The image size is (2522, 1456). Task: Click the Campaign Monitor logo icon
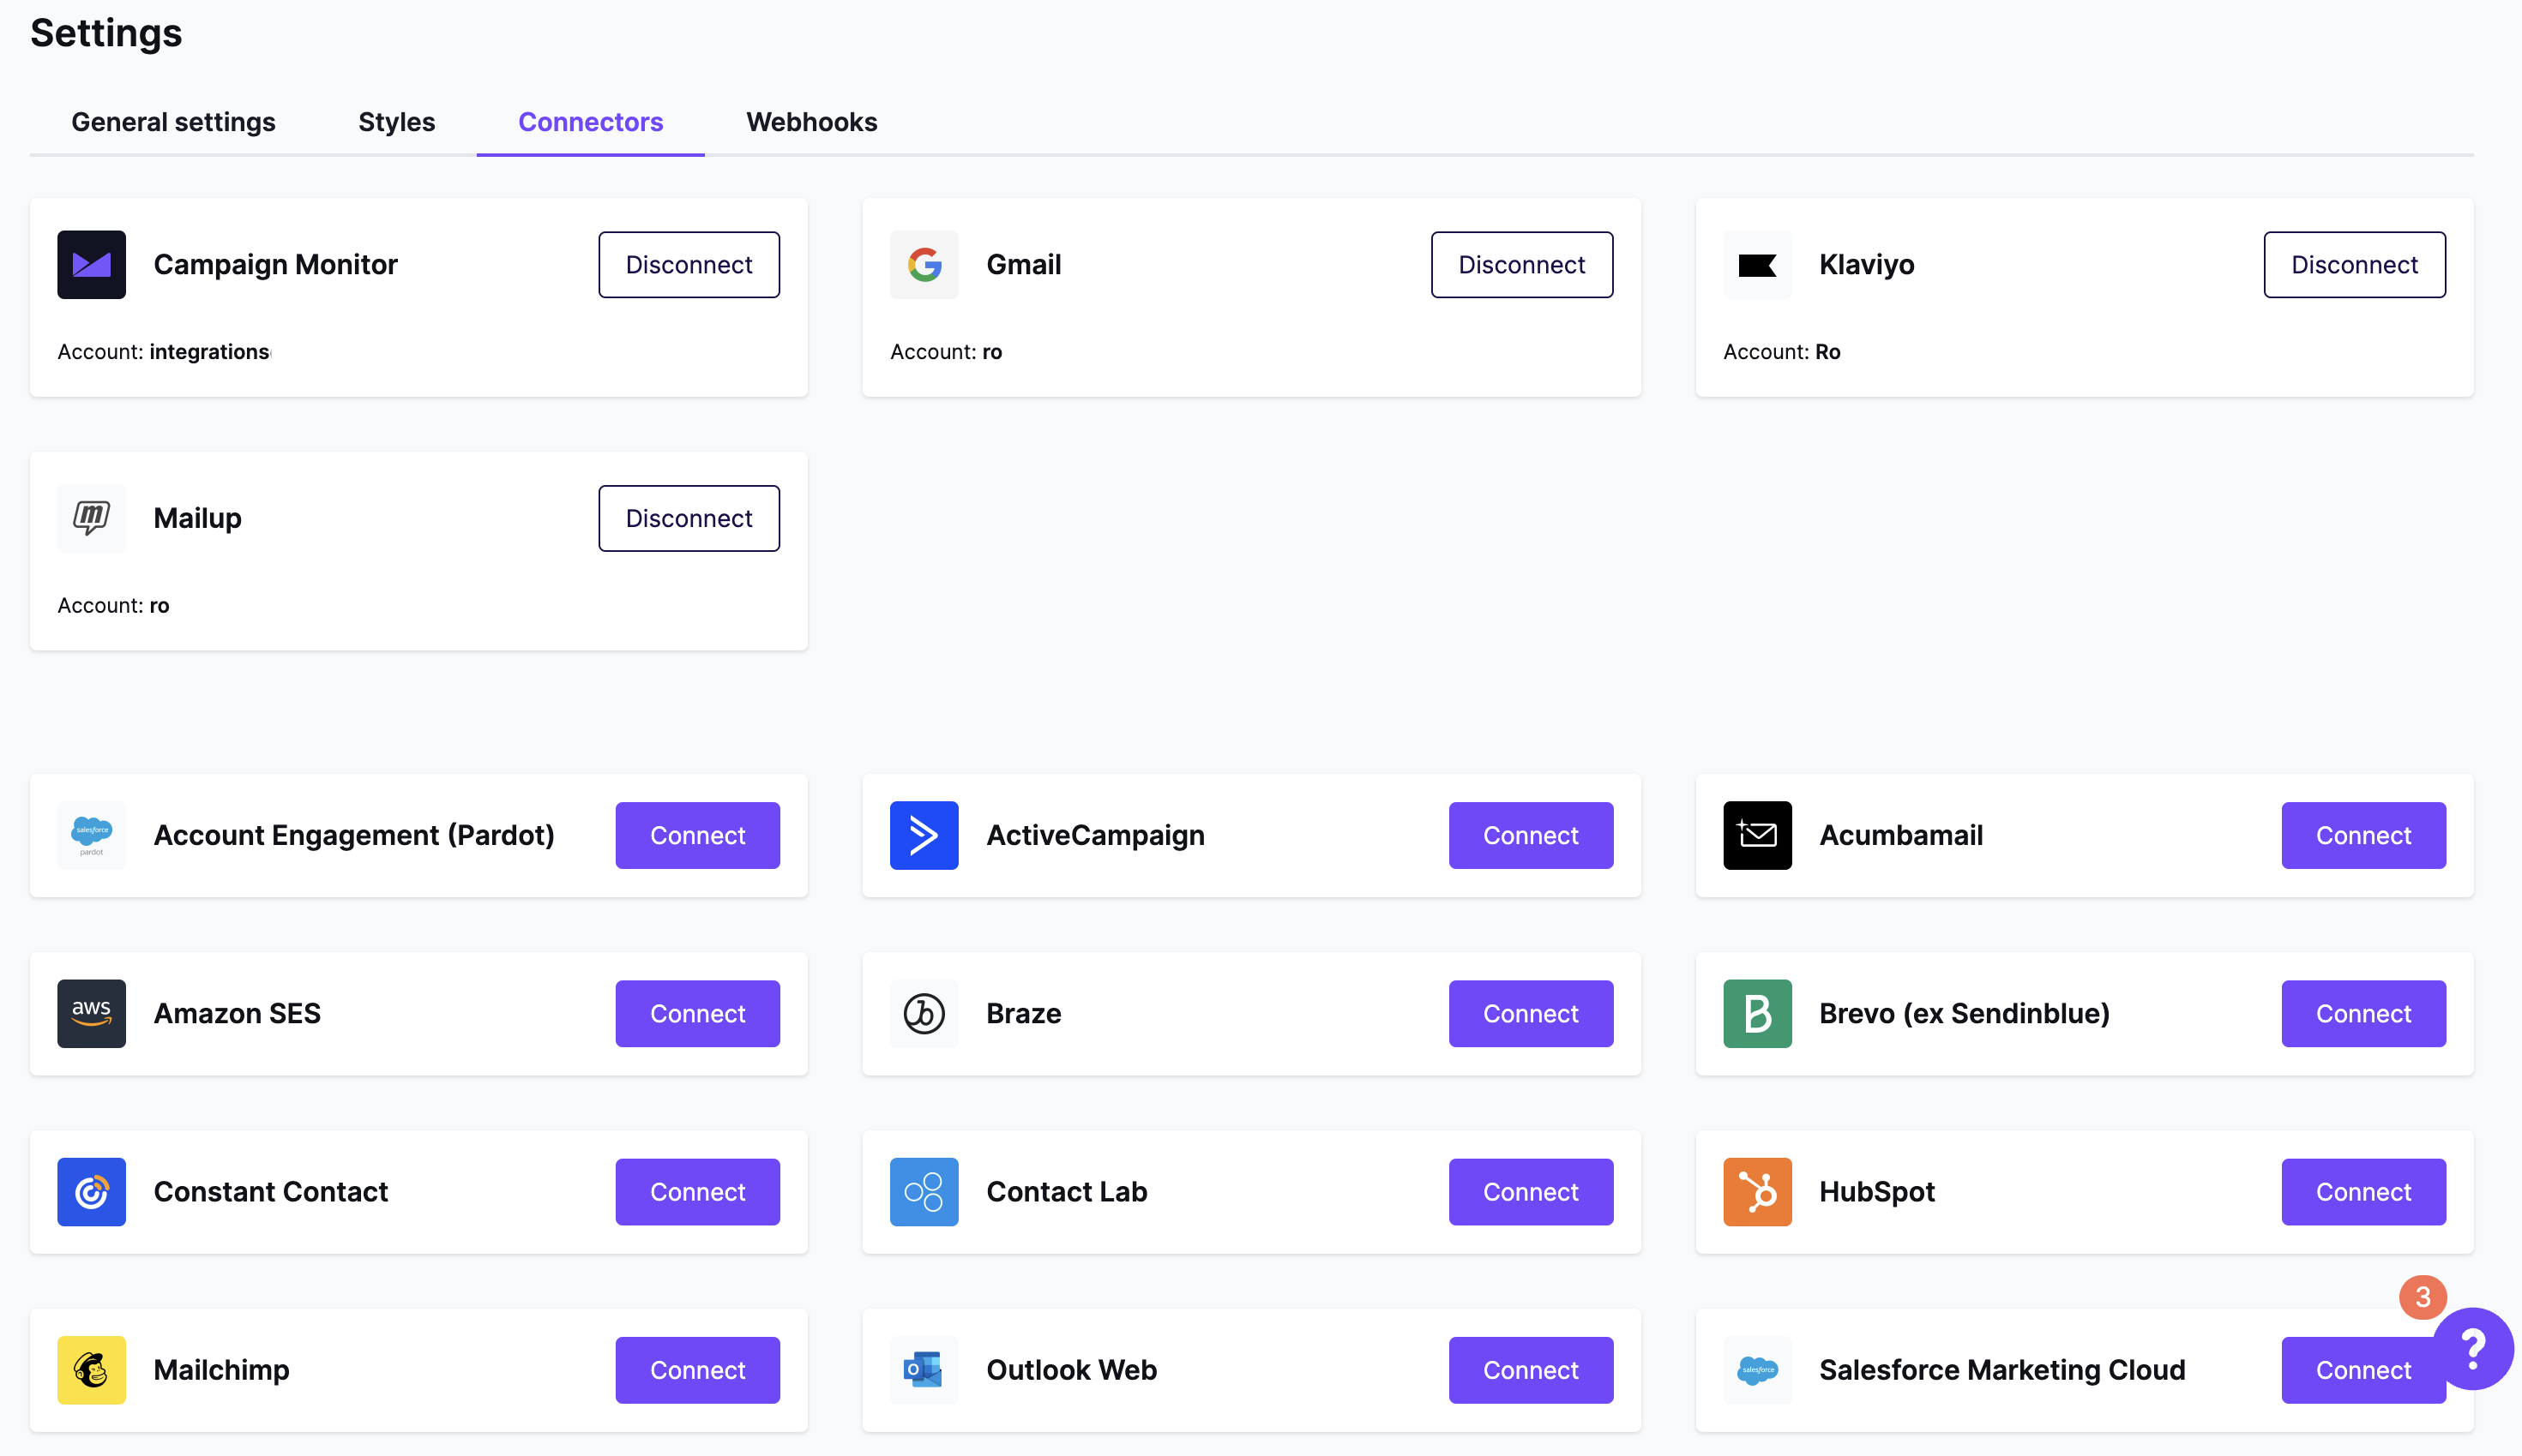[91, 265]
